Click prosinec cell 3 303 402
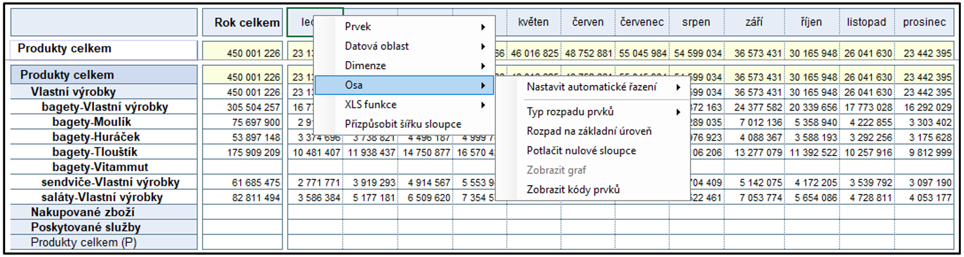This screenshot has width=964, height=257. point(925,123)
